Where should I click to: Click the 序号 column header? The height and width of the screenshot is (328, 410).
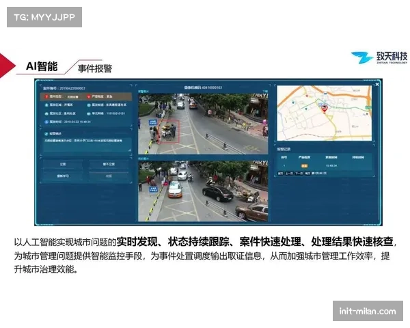pos(284,157)
